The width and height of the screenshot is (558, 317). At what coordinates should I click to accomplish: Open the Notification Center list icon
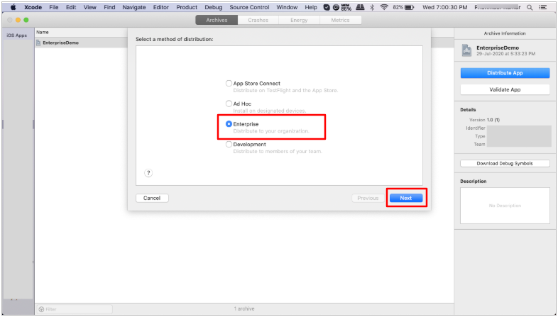tap(542, 7)
